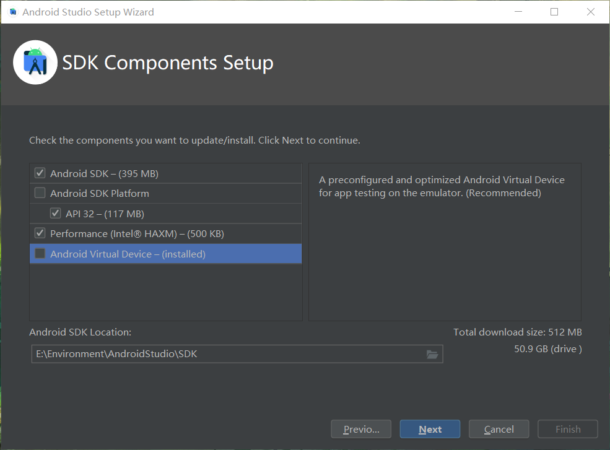
Task: Close the Setup Wizard window
Action: (x=591, y=12)
